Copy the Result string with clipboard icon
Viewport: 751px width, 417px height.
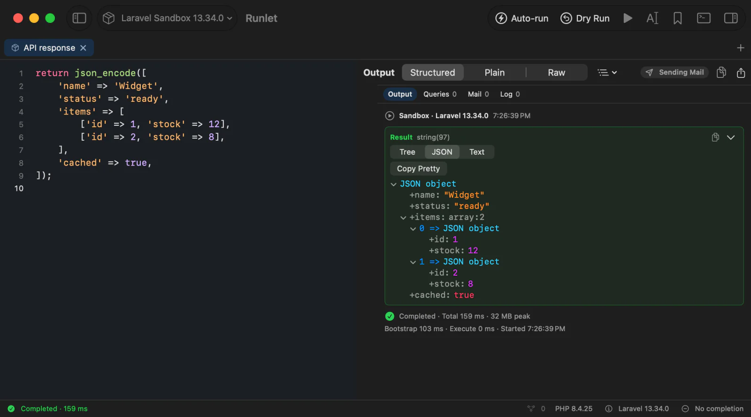tap(715, 137)
